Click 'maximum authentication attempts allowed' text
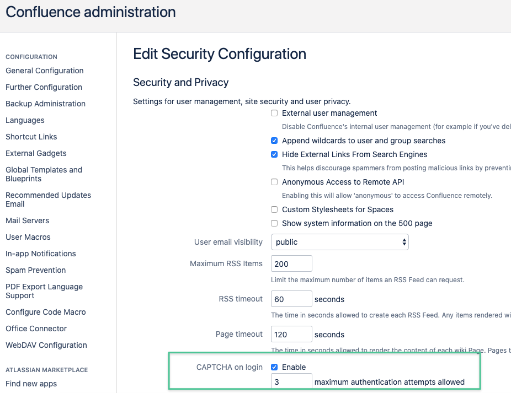Viewport: 511px width, 393px height. (x=390, y=382)
